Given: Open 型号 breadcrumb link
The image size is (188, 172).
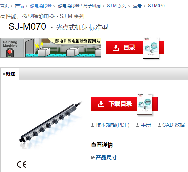Looking at the screenshot, I should (137, 6).
